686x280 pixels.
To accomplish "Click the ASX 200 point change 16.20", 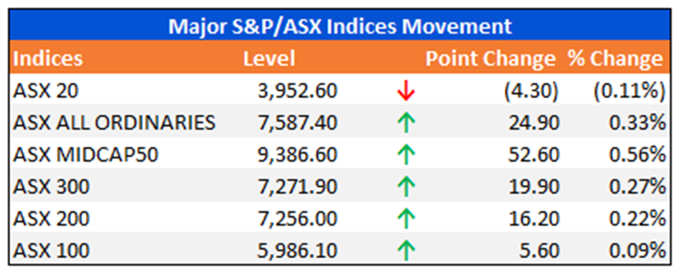I will (533, 219).
